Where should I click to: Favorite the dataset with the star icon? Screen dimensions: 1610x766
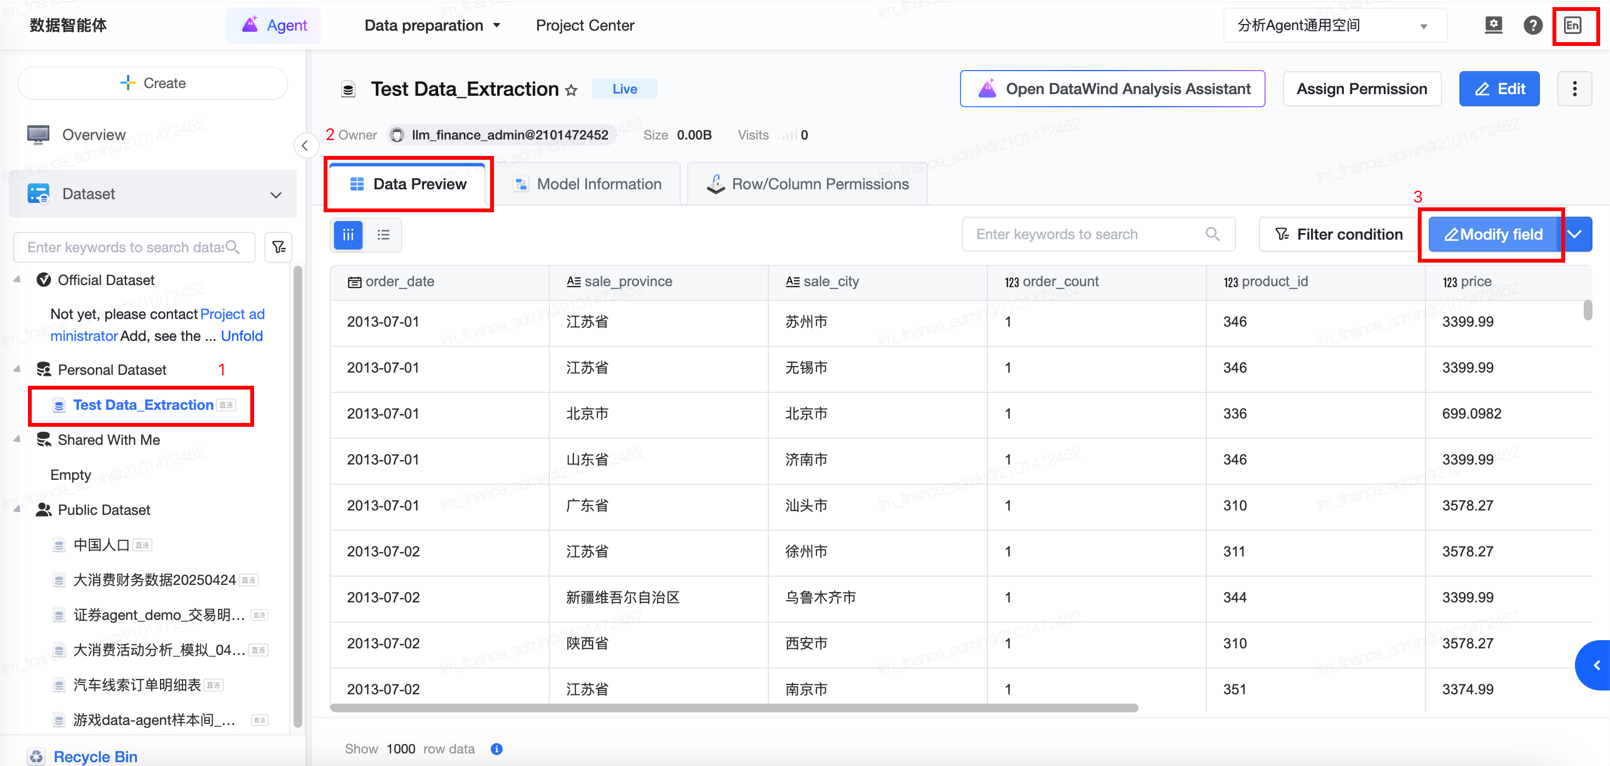tap(571, 90)
